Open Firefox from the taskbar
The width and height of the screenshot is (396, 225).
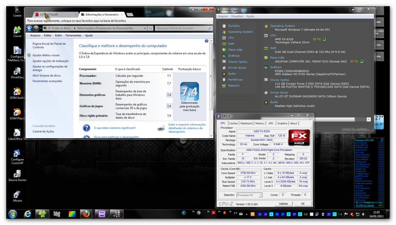(x=86, y=214)
